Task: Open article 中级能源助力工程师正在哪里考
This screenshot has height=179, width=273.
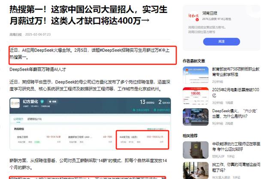Action: [236, 146]
